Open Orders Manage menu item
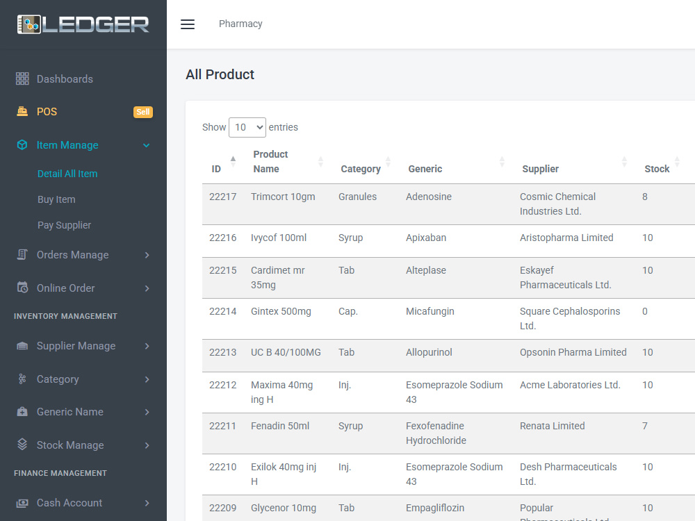The image size is (695, 521). click(x=73, y=255)
